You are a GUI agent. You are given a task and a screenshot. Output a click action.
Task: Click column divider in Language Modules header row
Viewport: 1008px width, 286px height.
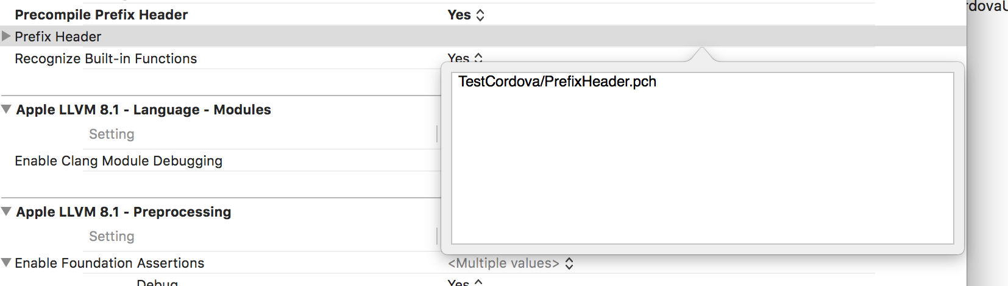tap(437, 134)
